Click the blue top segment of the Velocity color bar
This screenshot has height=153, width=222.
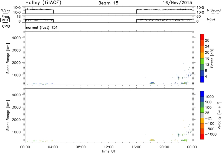point(202,94)
